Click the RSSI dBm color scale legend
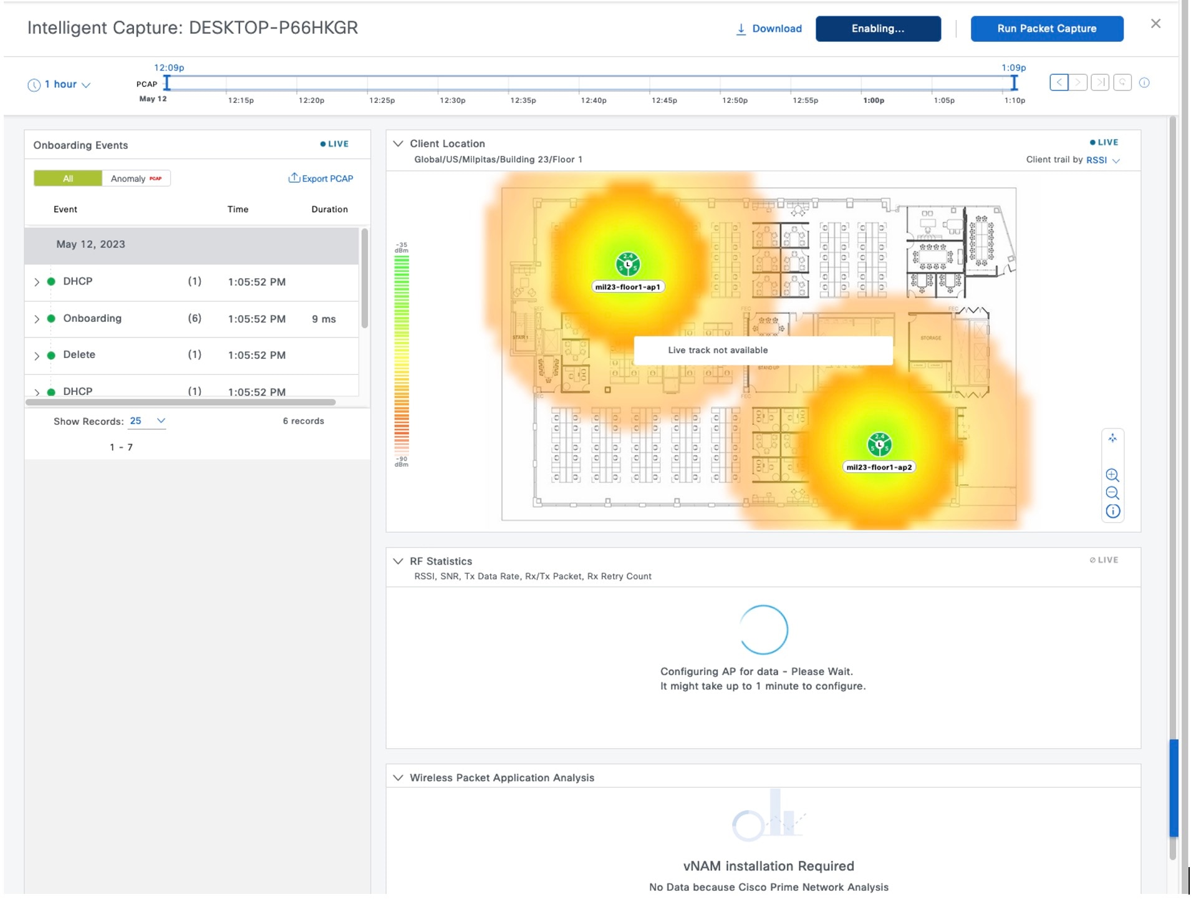The image size is (1191, 912). tap(402, 354)
